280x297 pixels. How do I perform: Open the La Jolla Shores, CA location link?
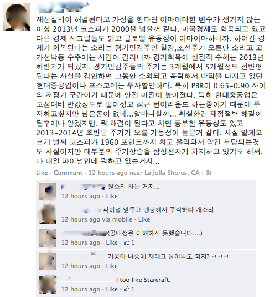click(172, 173)
